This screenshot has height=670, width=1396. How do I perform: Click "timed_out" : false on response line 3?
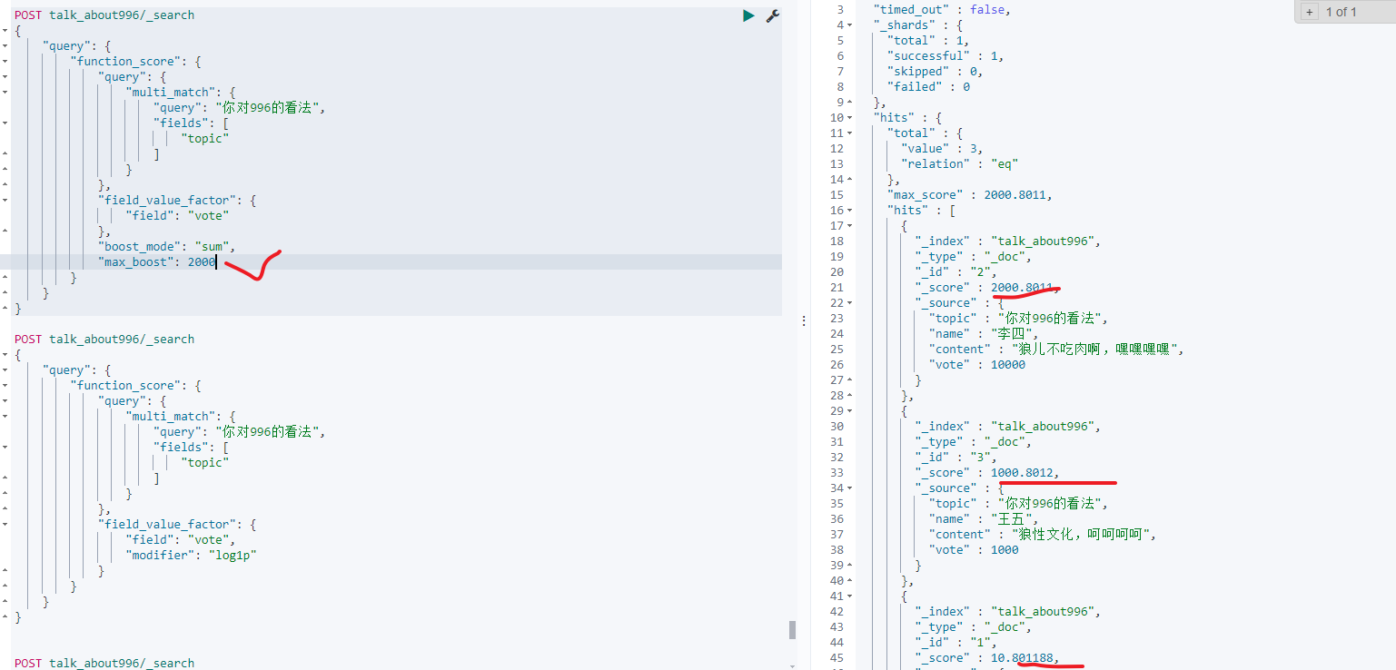pyautogui.click(x=942, y=10)
